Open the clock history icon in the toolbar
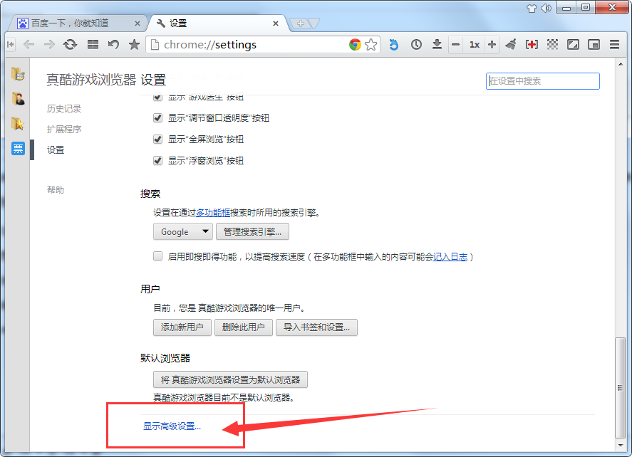The width and height of the screenshot is (632, 457). (416, 44)
